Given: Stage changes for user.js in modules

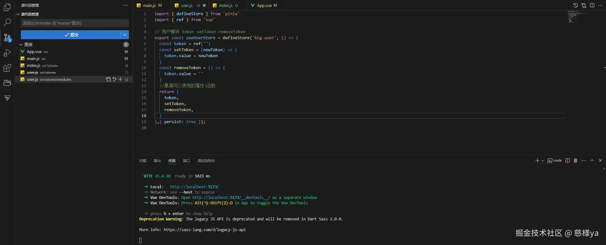Looking at the screenshot, I should pos(120,79).
